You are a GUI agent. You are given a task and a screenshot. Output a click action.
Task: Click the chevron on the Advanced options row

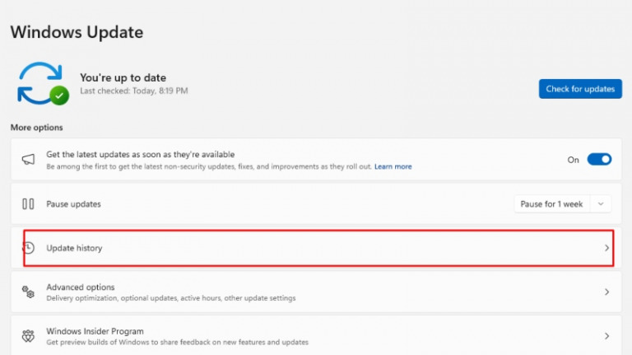pyautogui.click(x=606, y=292)
